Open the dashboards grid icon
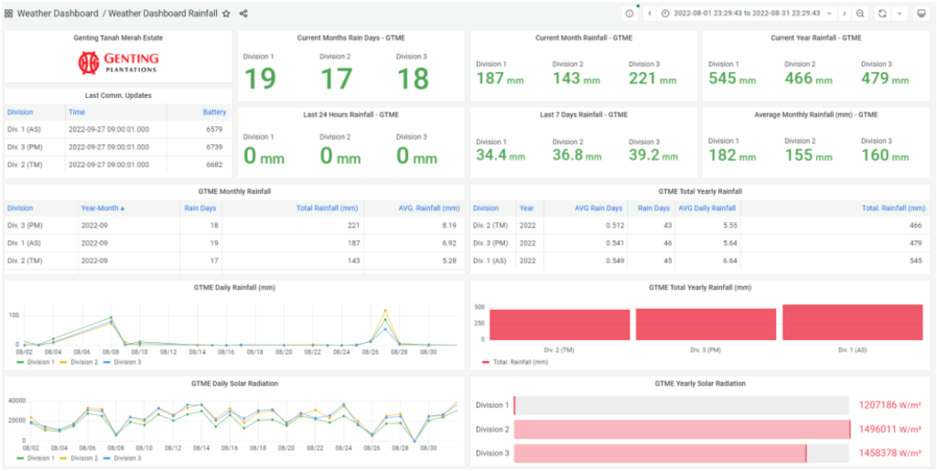 [x=8, y=14]
